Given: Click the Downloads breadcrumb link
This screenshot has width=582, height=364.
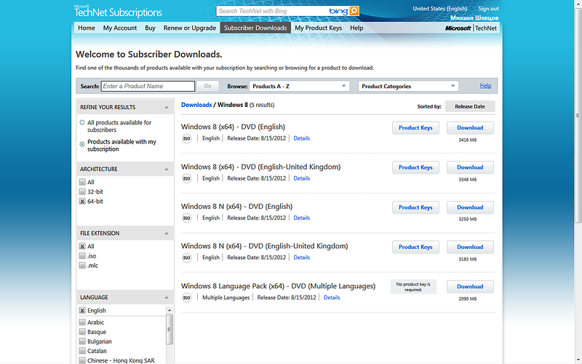Looking at the screenshot, I should tap(196, 105).
